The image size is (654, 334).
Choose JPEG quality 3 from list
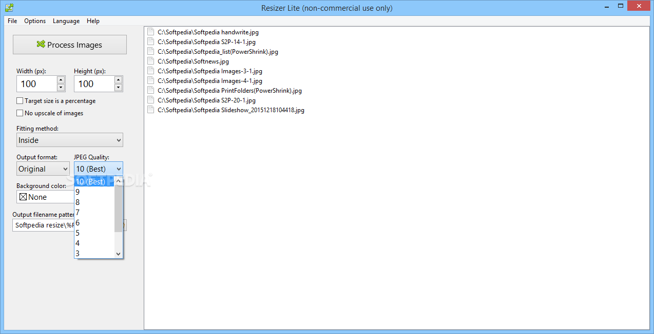click(94, 253)
